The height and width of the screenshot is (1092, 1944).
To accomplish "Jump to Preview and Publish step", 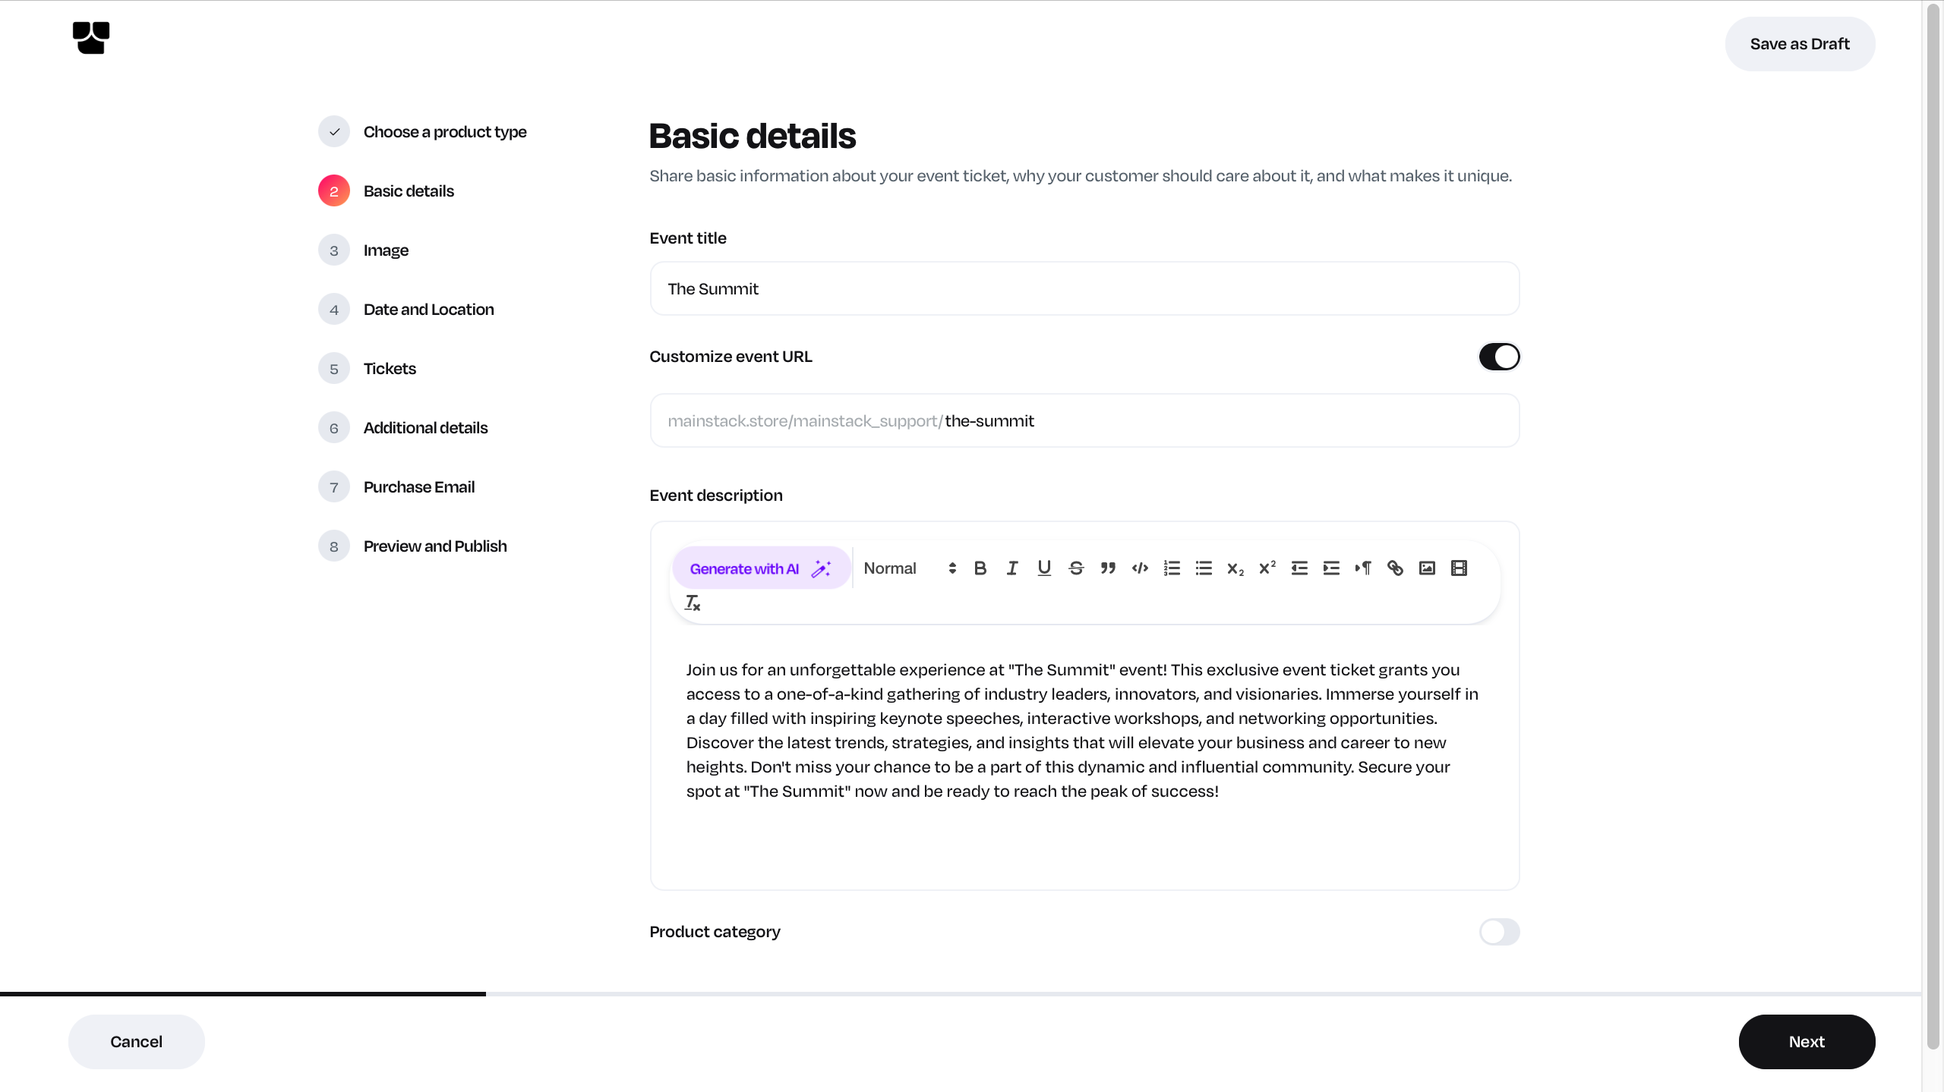I will pos(434,546).
